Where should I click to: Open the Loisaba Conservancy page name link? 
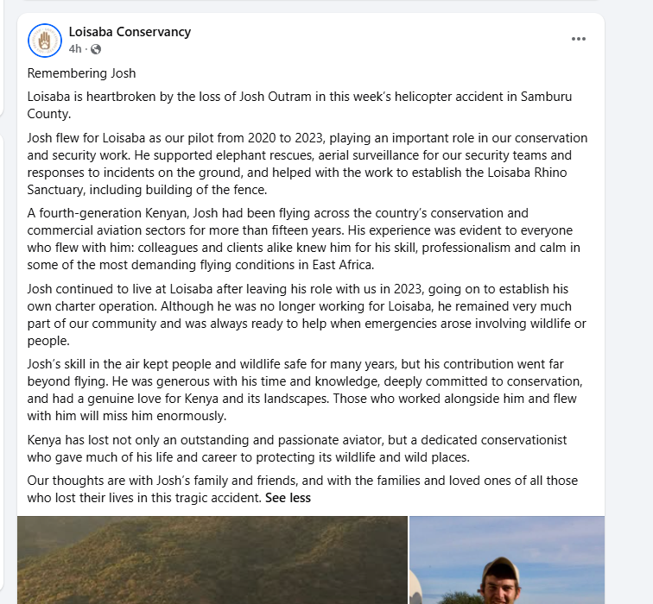pos(130,32)
